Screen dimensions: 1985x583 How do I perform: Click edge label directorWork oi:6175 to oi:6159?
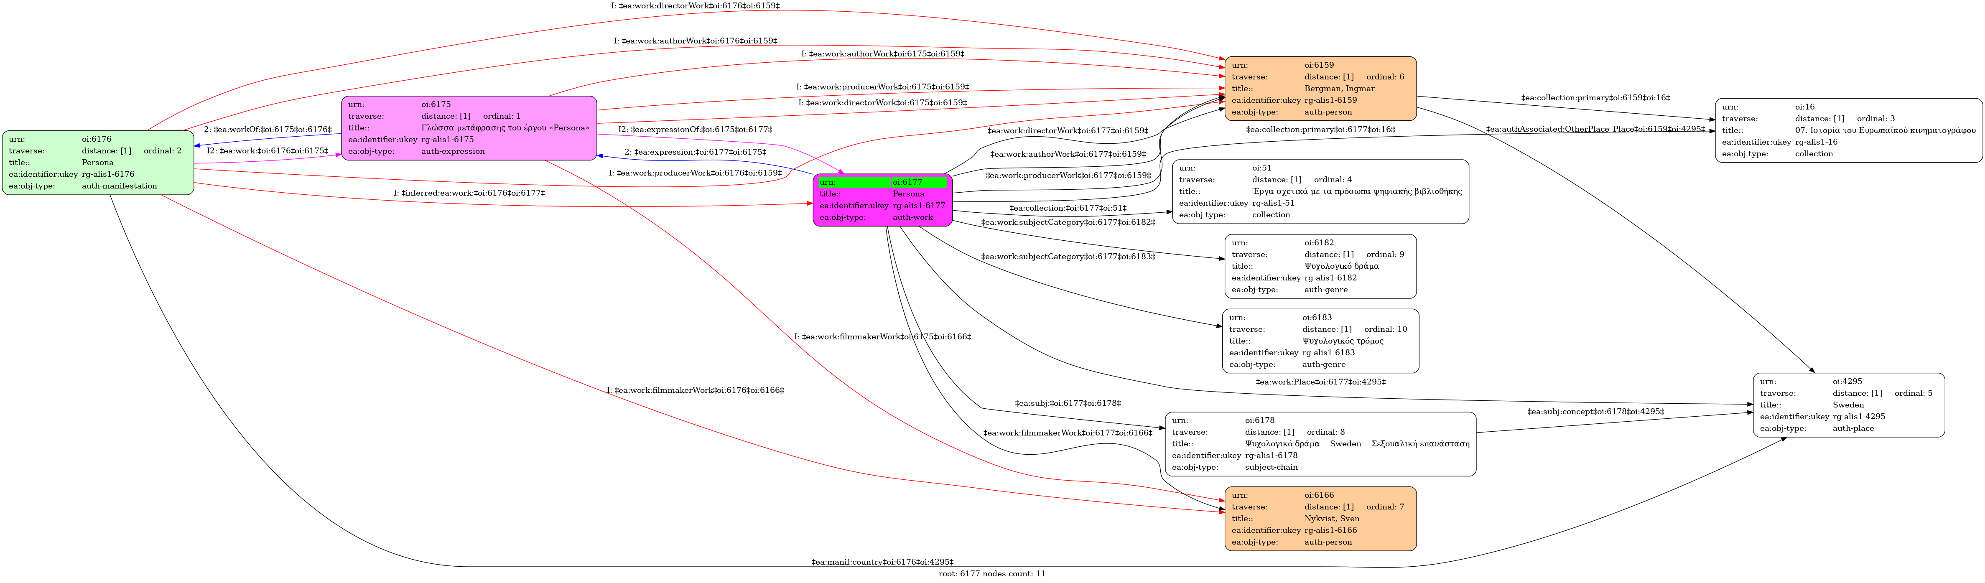[x=882, y=102]
